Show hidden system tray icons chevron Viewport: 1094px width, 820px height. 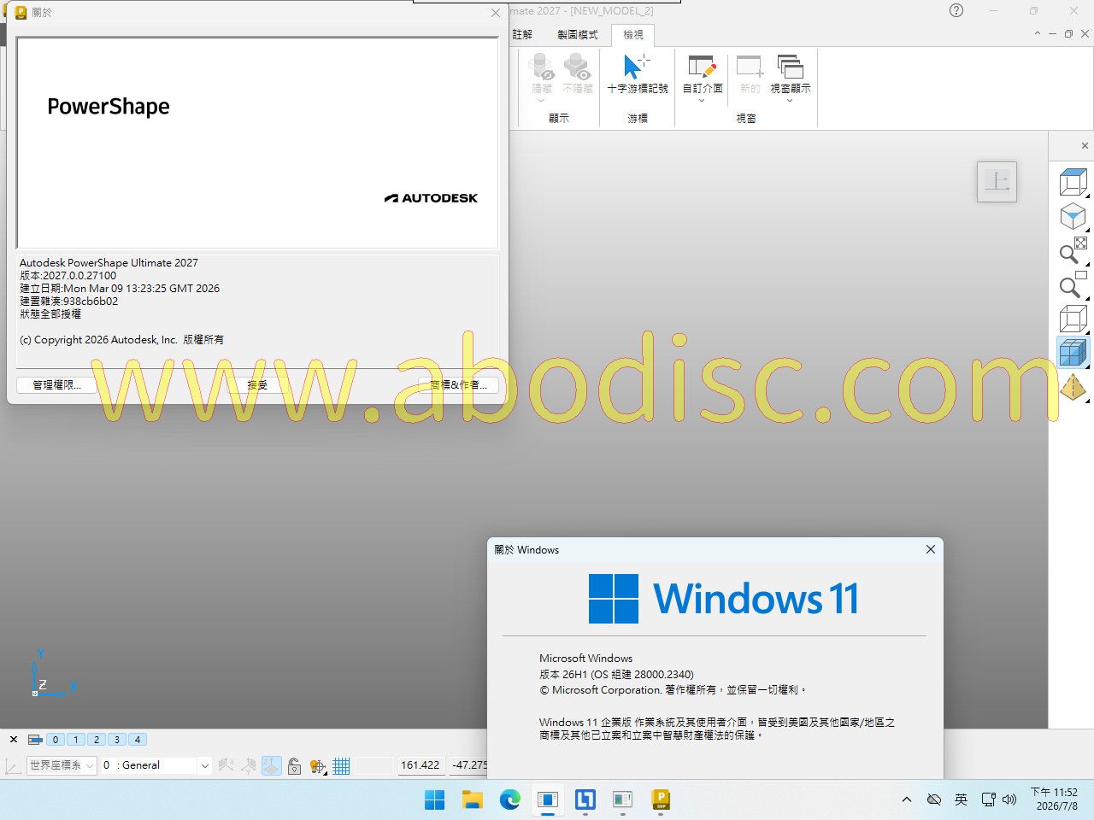pyautogui.click(x=907, y=799)
